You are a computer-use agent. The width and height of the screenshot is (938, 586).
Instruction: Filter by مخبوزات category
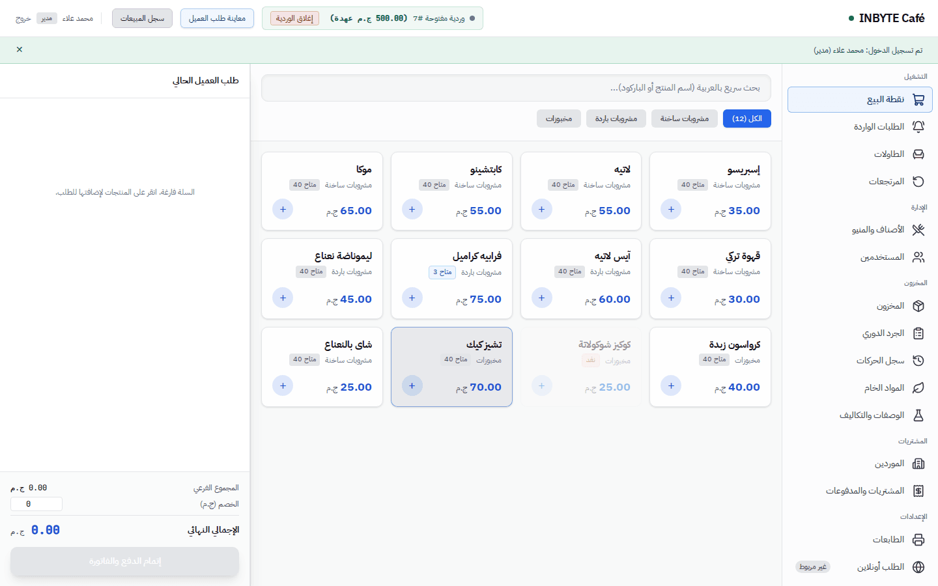(559, 119)
